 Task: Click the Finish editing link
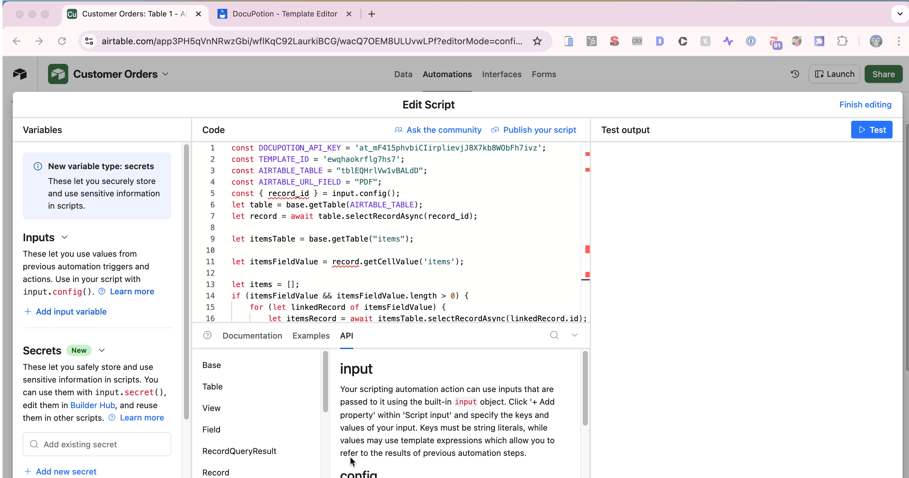coord(865,105)
